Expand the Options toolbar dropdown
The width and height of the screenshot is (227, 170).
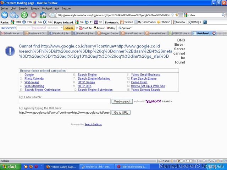[x=125, y=28]
